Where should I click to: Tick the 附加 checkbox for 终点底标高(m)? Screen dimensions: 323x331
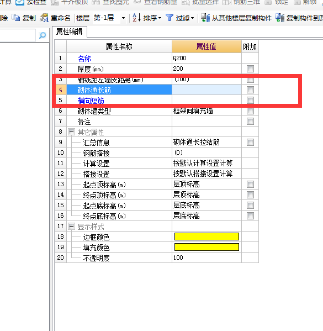point(250,216)
